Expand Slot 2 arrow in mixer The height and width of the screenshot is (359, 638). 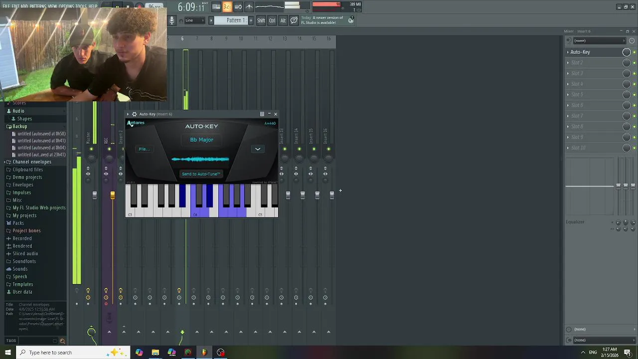click(x=568, y=63)
